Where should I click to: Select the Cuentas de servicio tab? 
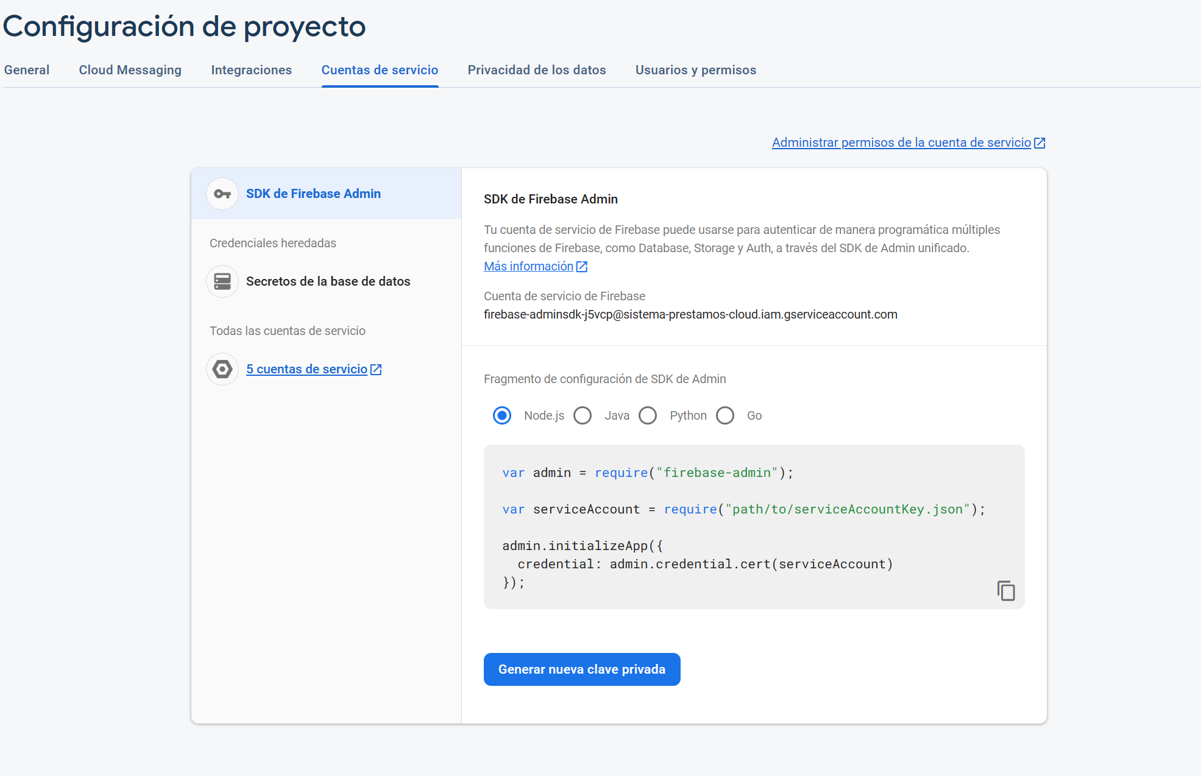coord(380,70)
